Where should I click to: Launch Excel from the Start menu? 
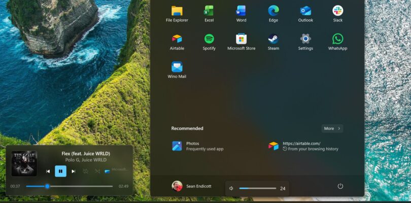coord(209,14)
